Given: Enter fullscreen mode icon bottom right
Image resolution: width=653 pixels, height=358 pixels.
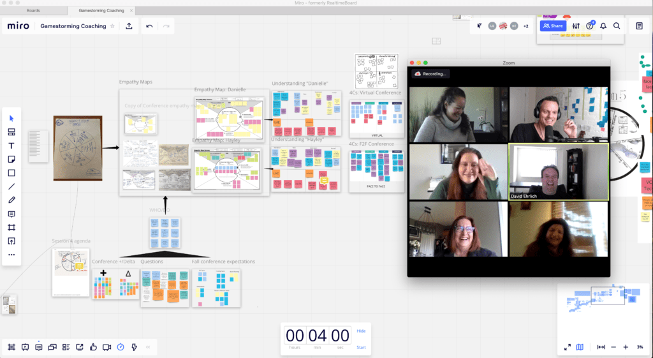Looking at the screenshot, I should coord(567,347).
